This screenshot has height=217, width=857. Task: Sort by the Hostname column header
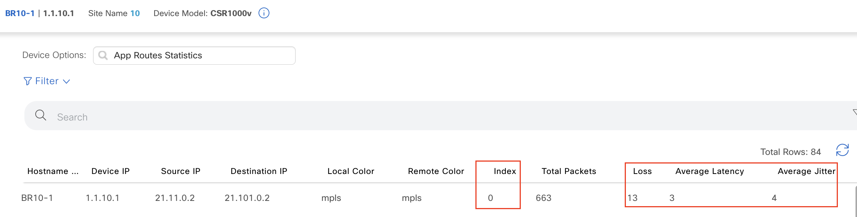click(x=53, y=171)
